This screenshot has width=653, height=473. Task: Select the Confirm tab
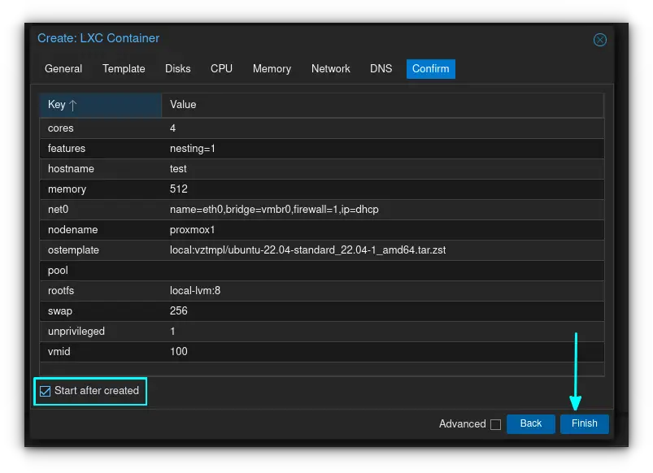tap(431, 69)
